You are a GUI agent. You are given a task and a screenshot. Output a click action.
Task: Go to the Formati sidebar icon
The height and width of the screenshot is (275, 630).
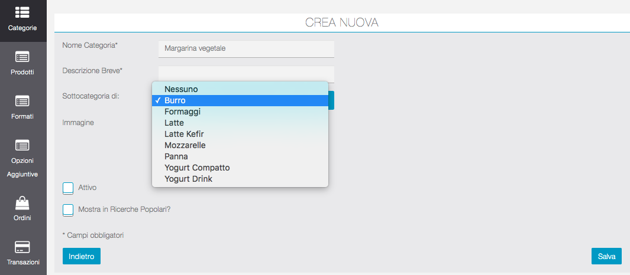coord(22,101)
